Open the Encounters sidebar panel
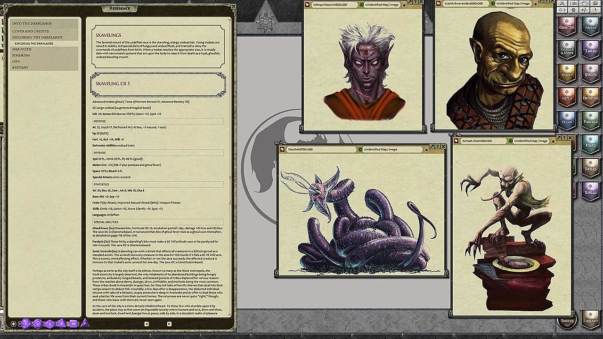This screenshot has height=339, width=603. [590, 97]
